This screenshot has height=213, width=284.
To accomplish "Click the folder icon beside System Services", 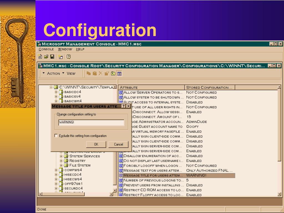I will 66,156.
